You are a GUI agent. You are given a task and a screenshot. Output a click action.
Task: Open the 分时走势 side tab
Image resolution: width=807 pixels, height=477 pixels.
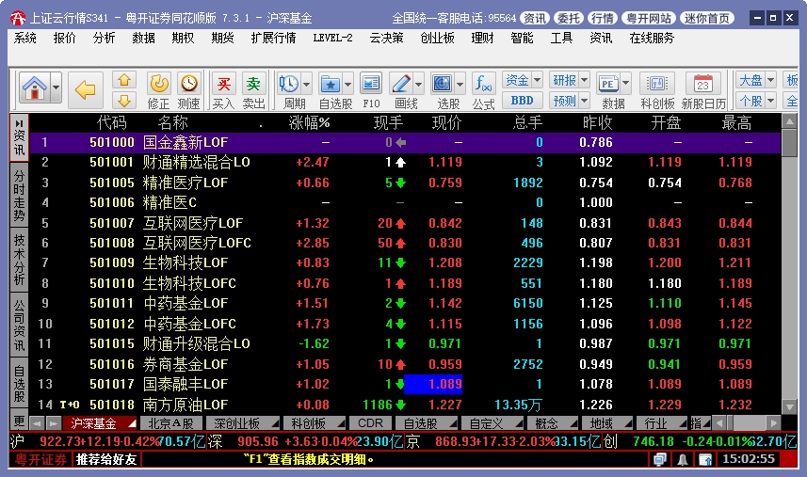coord(19,196)
